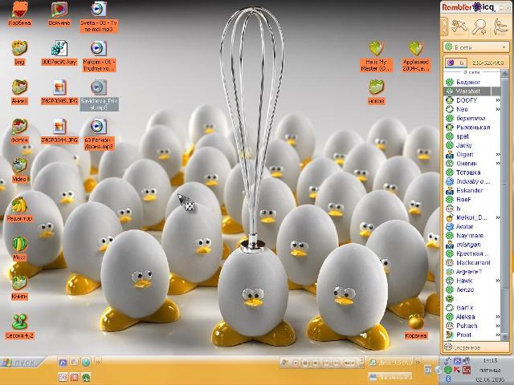Expand double-arrow next to Cigen
The width and height of the screenshot is (514, 385).
point(498,154)
